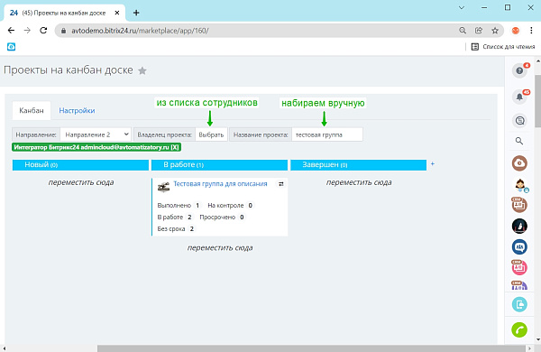541x352 pixels.
Task: Select the Канбан tab
Action: [x=32, y=110]
